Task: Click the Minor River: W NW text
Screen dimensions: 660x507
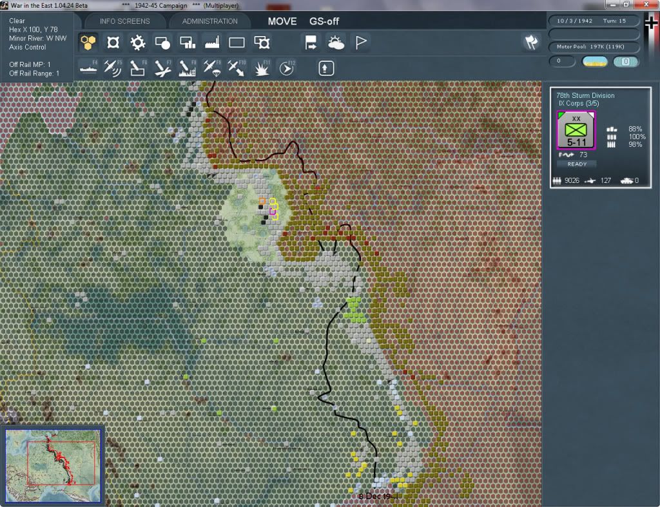Action: coord(38,38)
